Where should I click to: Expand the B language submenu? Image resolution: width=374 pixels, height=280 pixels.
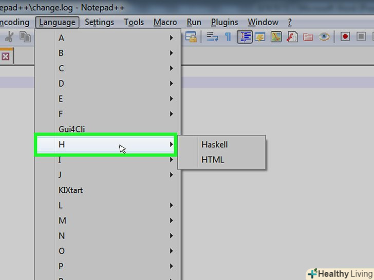[108, 53]
